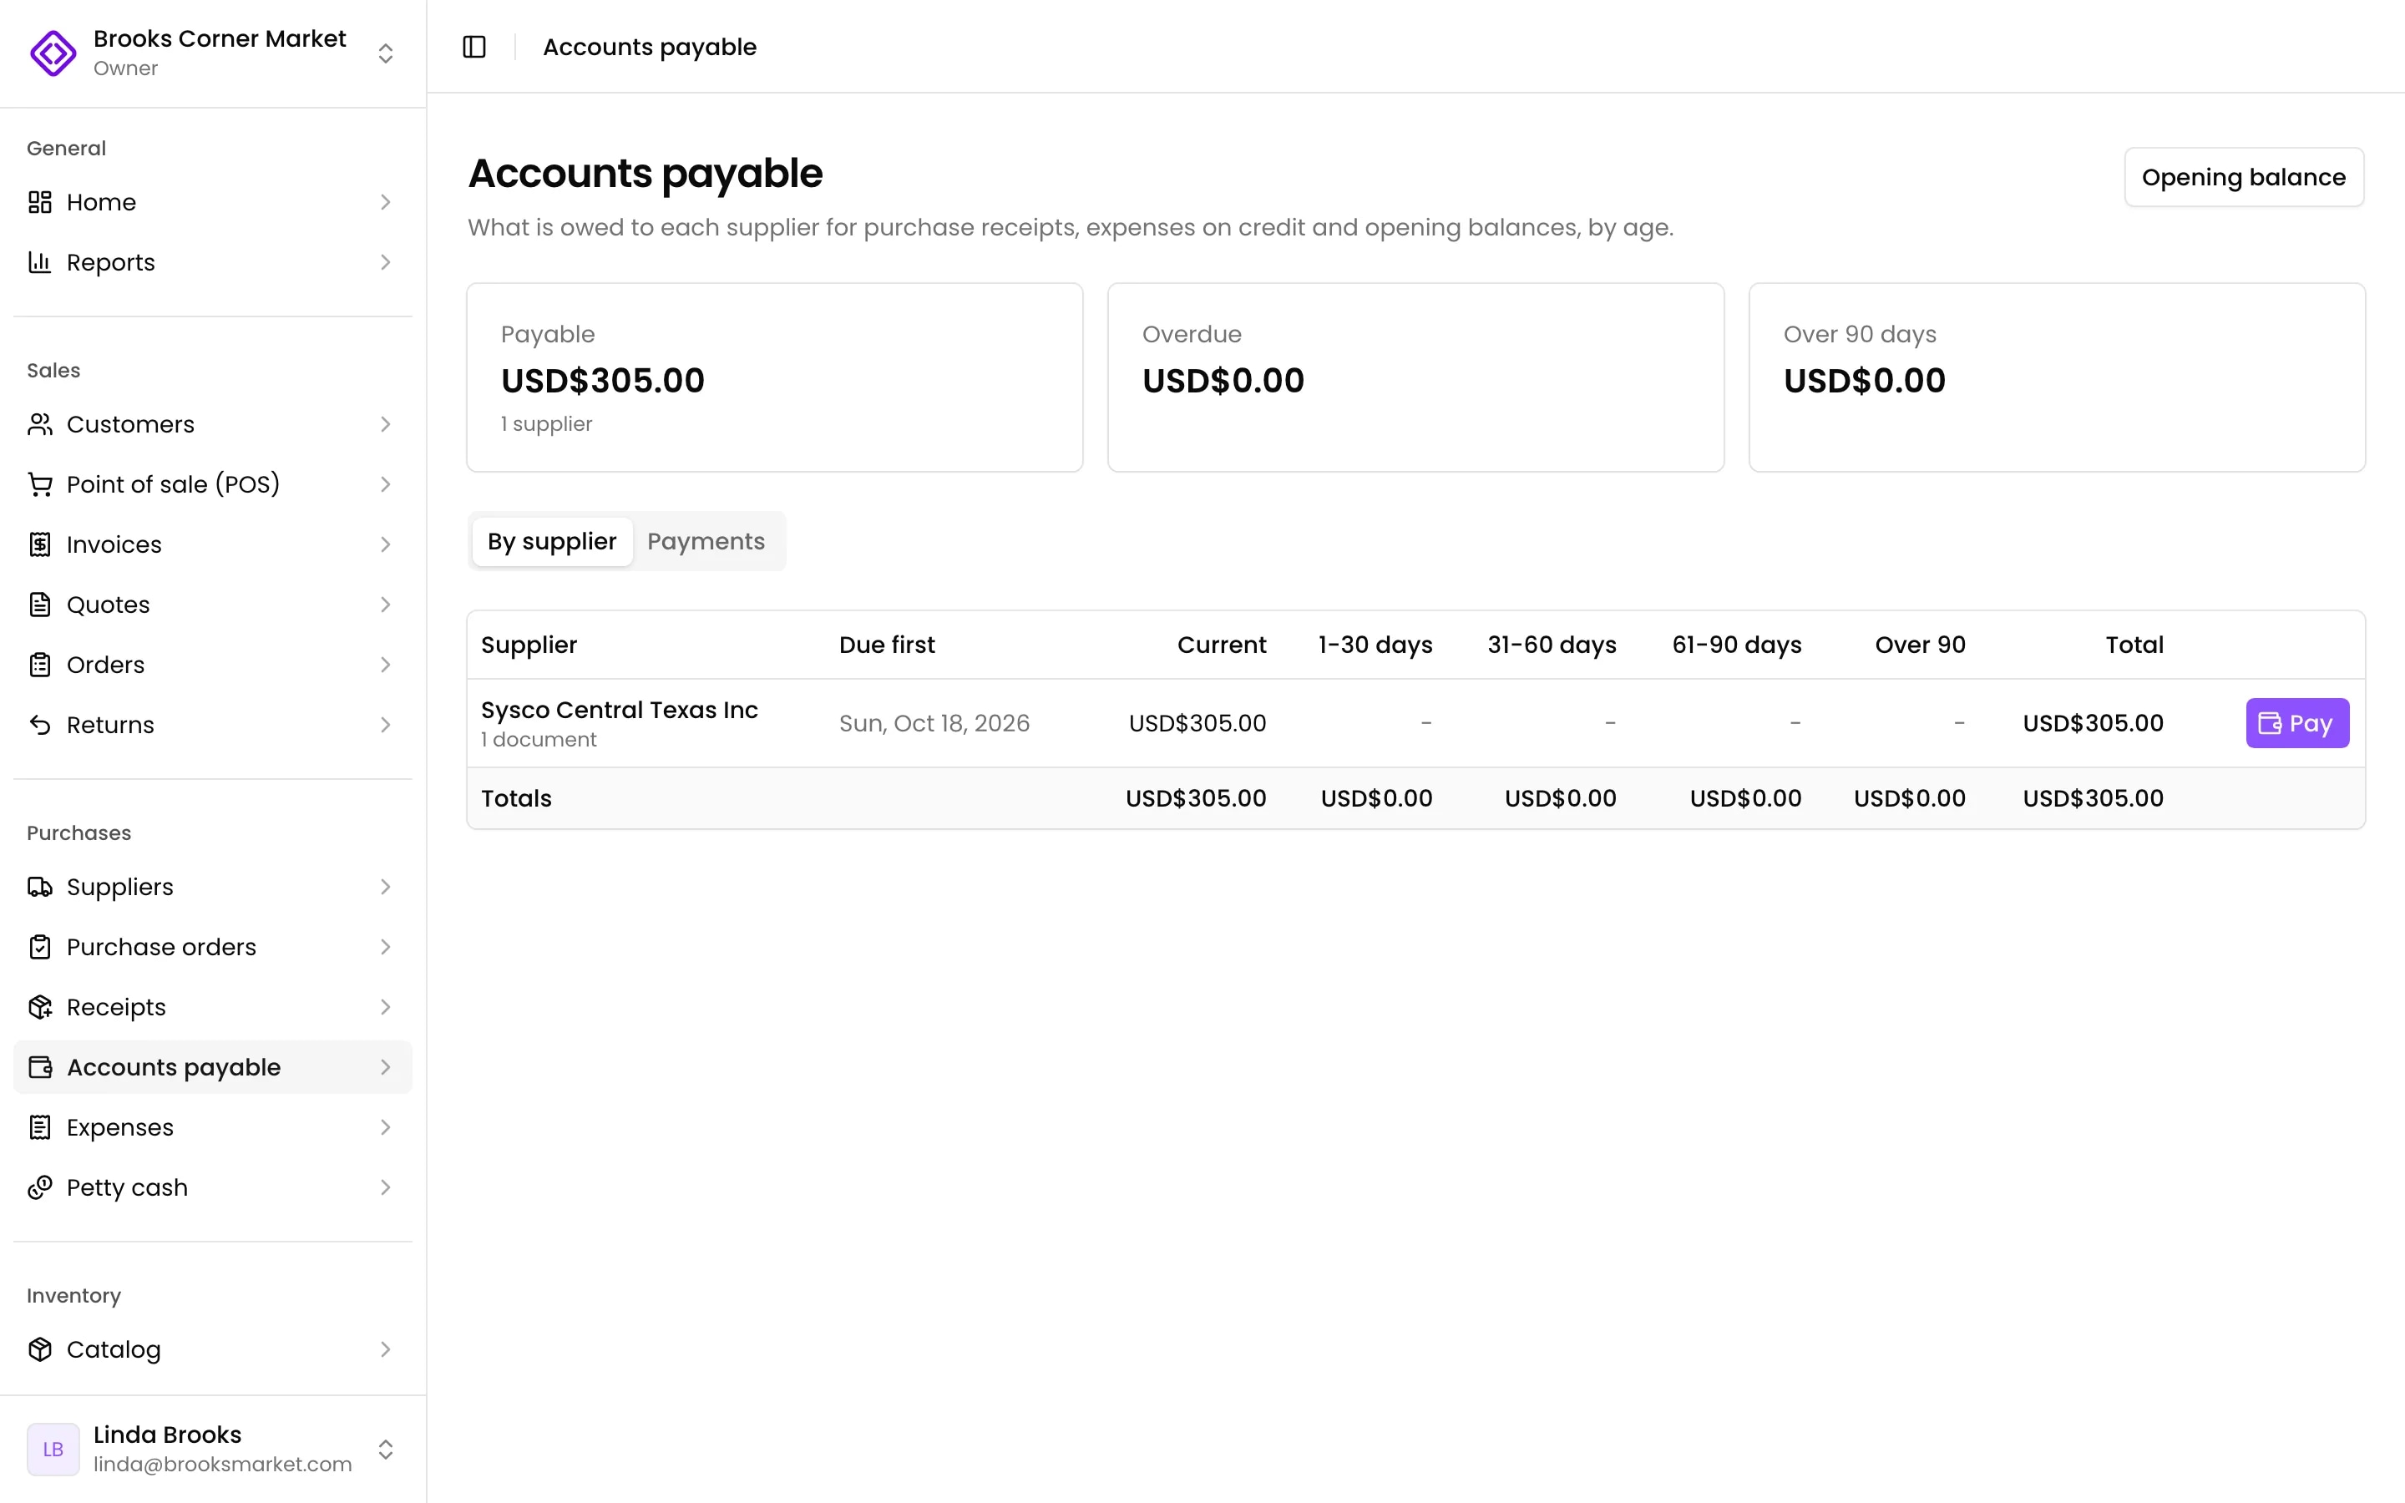
Task: Open the Petty cash menu item
Action: click(213, 1188)
